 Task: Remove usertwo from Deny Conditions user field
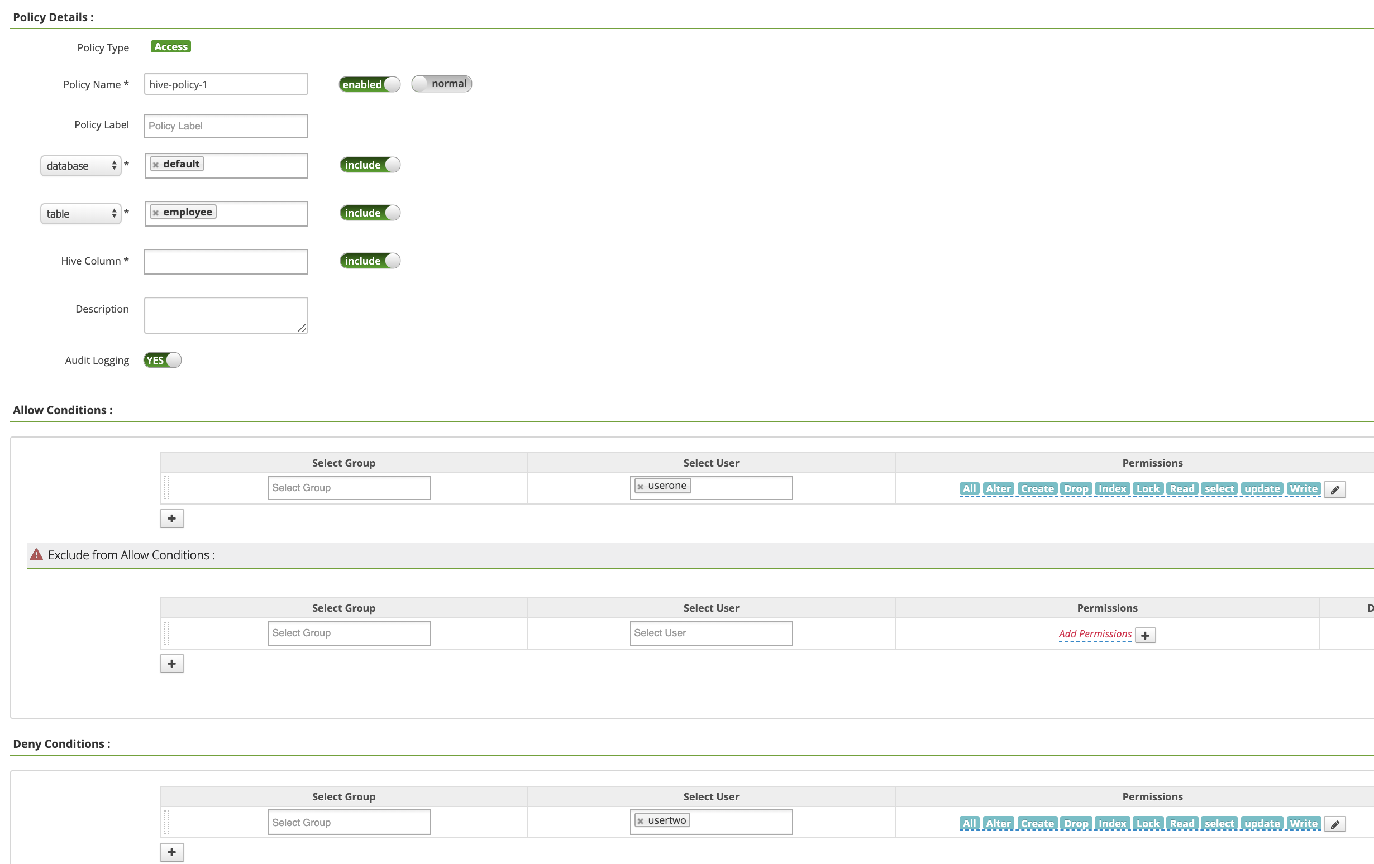pos(640,821)
